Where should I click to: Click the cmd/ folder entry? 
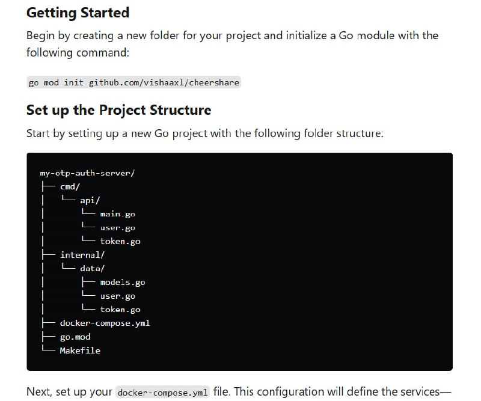[x=70, y=187]
